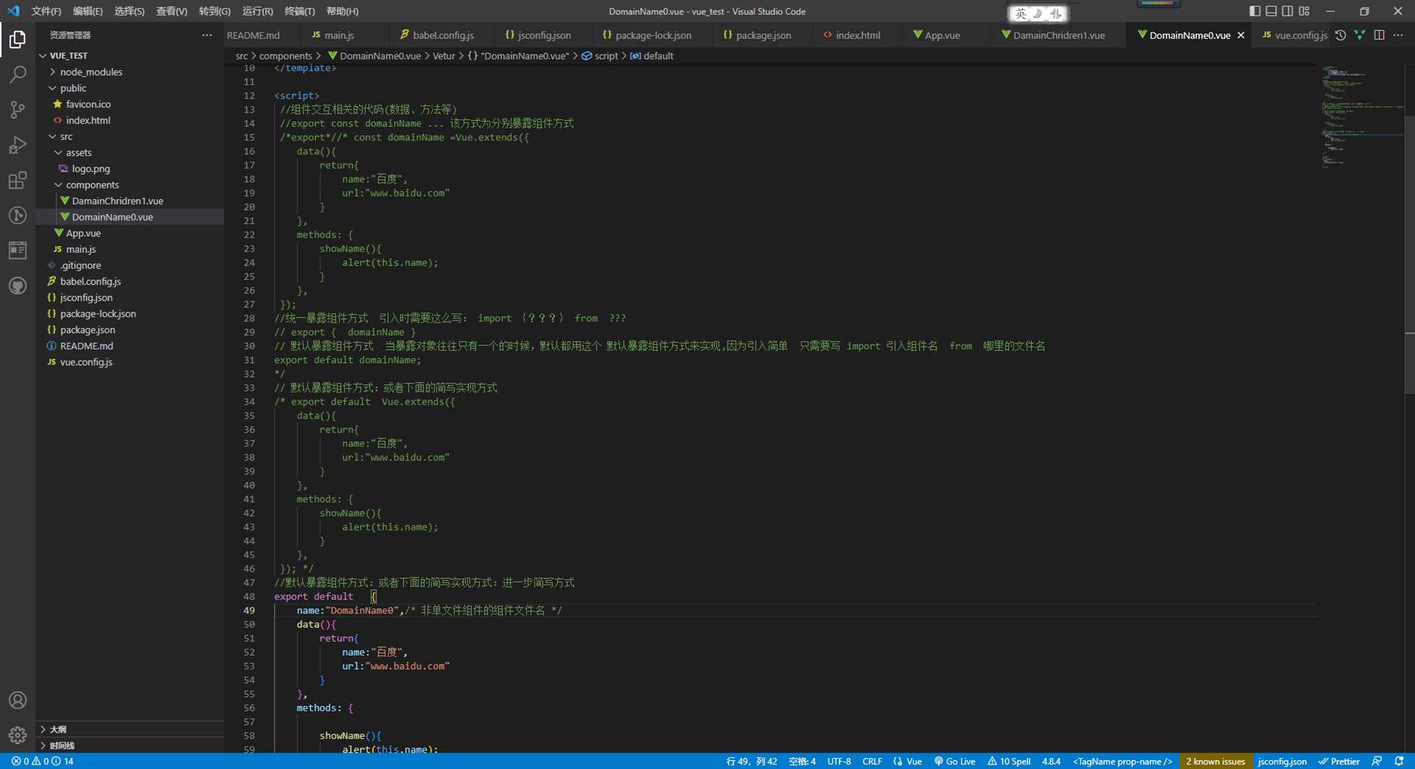This screenshot has height=769, width=1415.
Task: Toggle secondary side bar layout icon
Action: [1288, 11]
